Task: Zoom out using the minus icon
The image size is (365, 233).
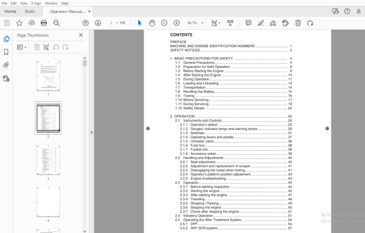Action: tap(164, 22)
